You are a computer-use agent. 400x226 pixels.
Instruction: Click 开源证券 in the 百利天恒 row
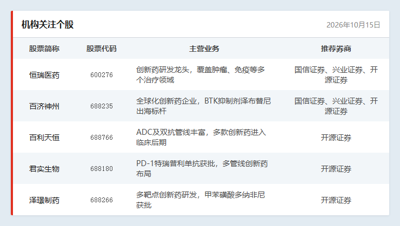tap(336, 138)
